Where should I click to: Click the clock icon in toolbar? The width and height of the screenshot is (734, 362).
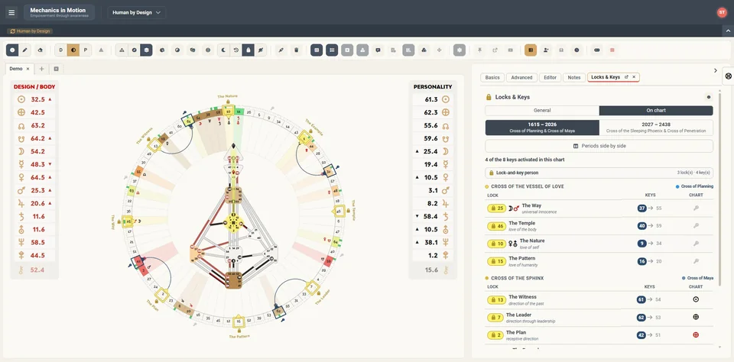pos(576,50)
